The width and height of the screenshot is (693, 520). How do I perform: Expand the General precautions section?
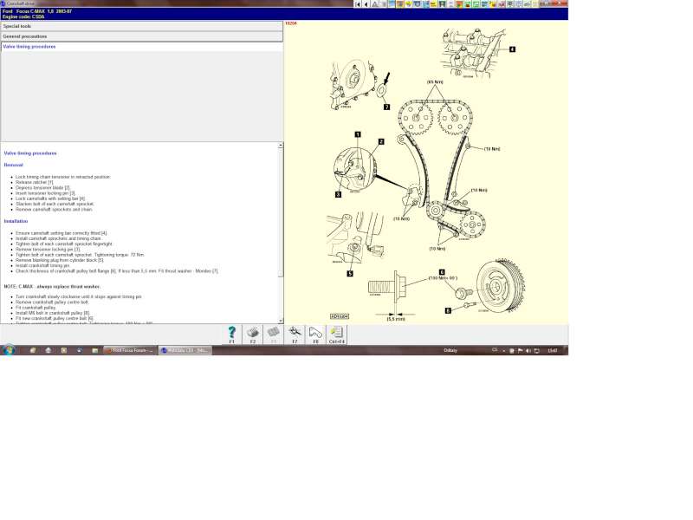click(x=141, y=36)
